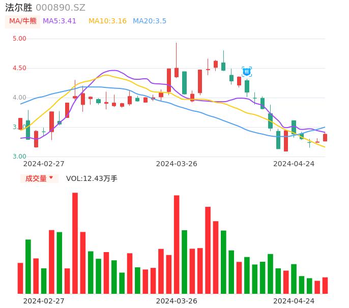Open the 成交量 indicator selector

point(36,178)
